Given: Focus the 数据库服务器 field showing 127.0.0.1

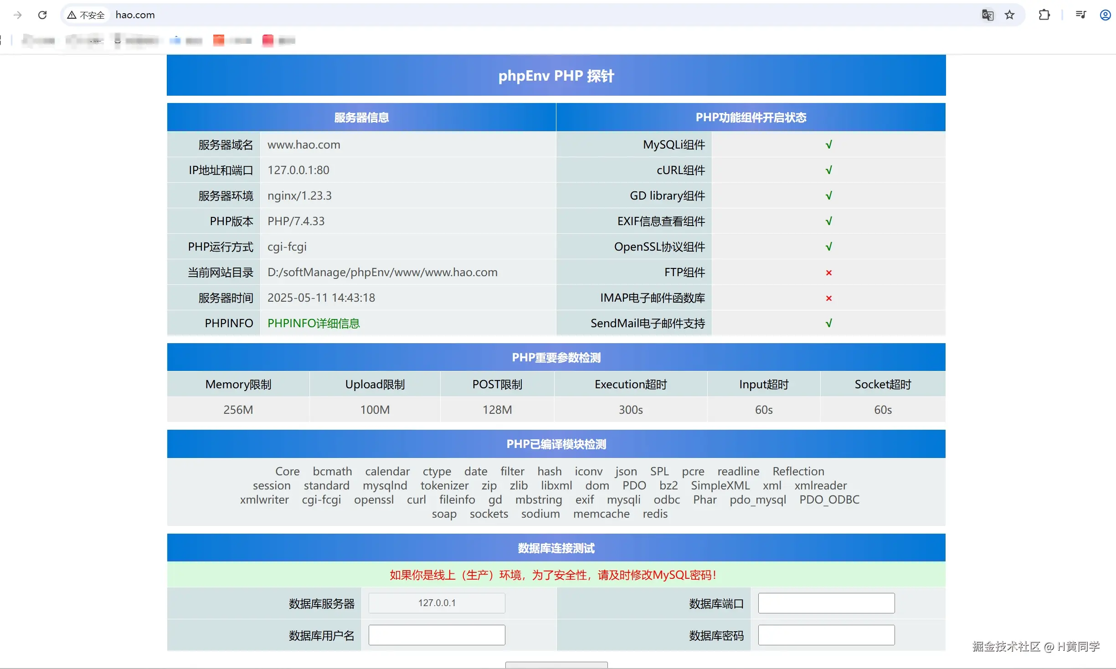Looking at the screenshot, I should [437, 603].
